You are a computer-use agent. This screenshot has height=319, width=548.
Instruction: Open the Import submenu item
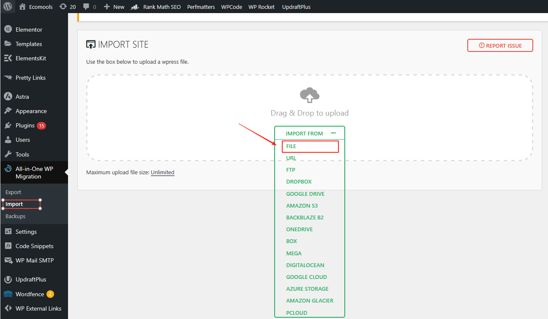[14, 204]
